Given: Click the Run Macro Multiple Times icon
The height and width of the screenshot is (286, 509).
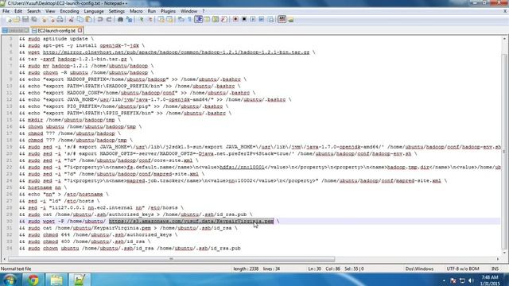Looking at the screenshot, I should click(262, 19).
